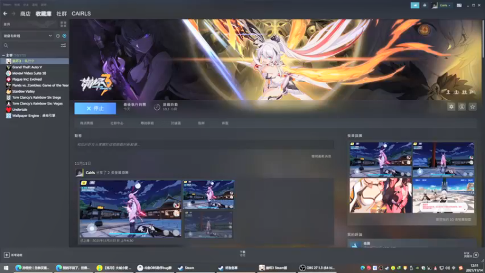Switch to OBS 27.1.3 taskbar window

317,268
